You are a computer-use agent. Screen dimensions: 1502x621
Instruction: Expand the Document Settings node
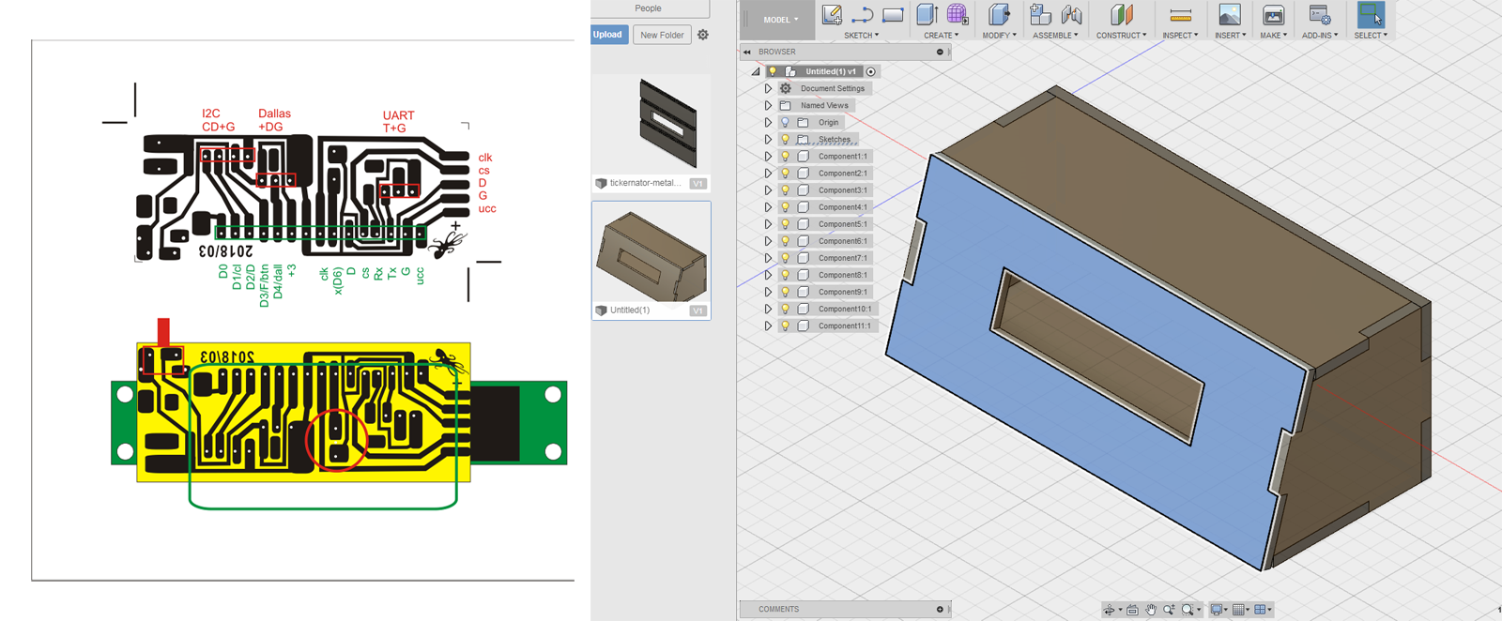[x=768, y=89]
